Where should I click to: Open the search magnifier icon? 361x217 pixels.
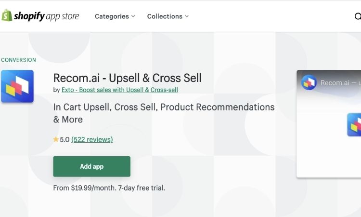click(358, 16)
